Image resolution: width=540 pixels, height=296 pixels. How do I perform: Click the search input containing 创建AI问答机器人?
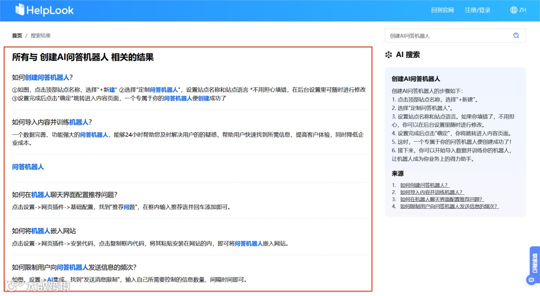tap(440, 35)
